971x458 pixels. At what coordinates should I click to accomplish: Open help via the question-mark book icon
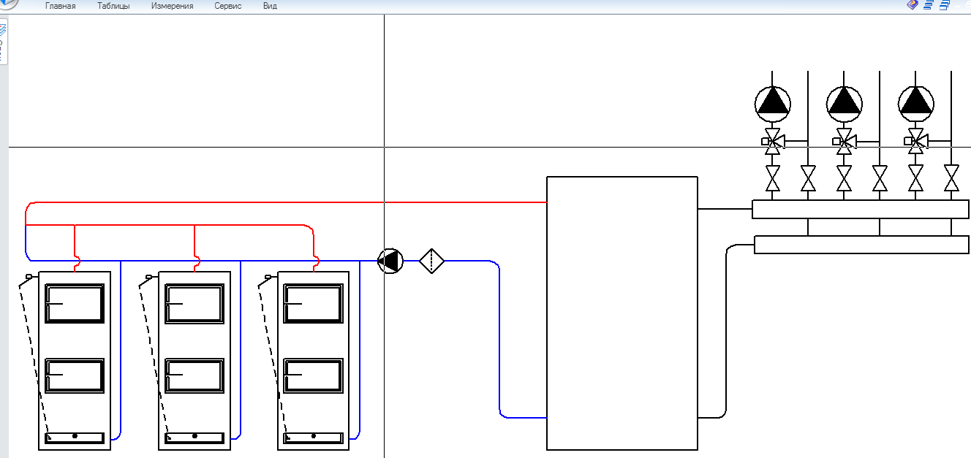(x=912, y=5)
